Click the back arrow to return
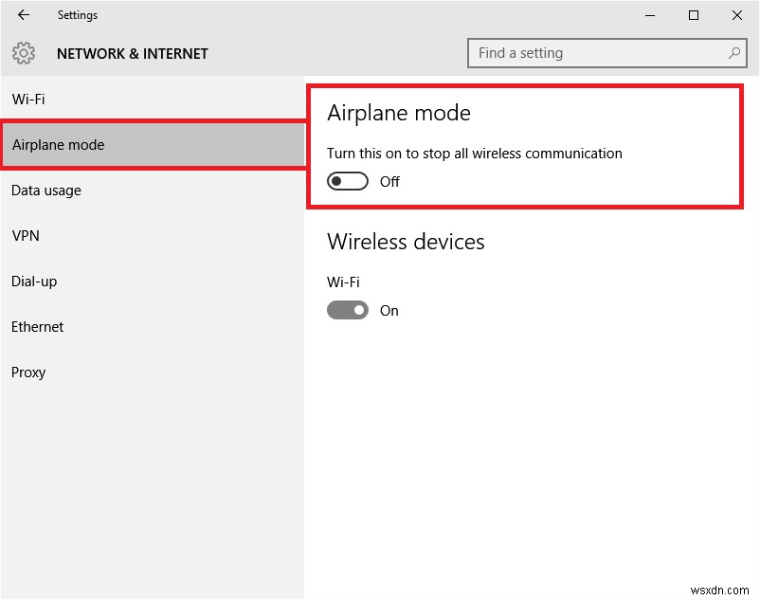This screenshot has width=760, height=600. 23,15
